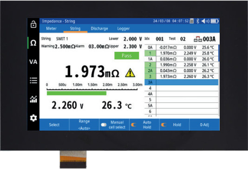Select row 0A in the table

(x=182, y=47)
